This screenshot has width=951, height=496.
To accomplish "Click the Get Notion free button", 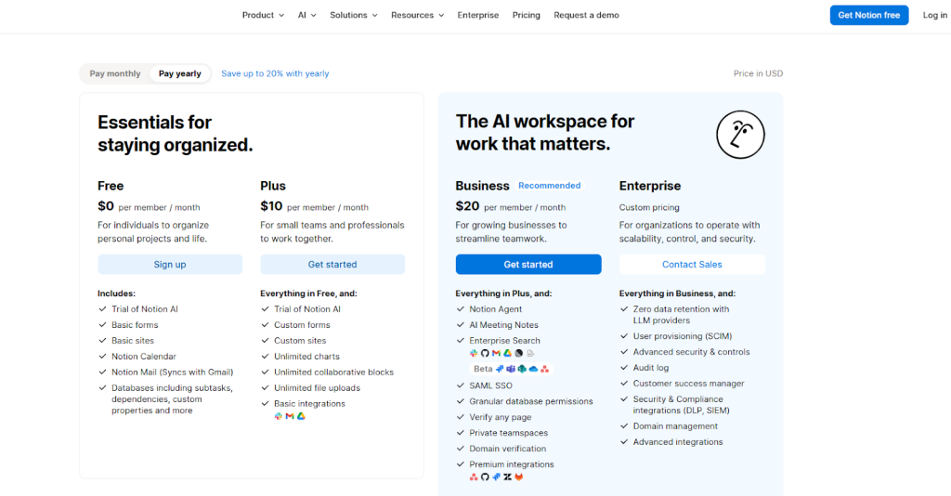I will tap(868, 15).
